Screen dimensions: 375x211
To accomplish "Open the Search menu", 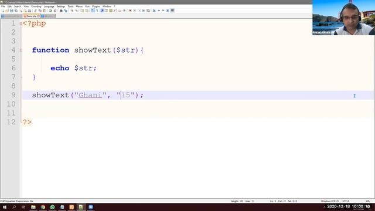I will click(x=18, y=6).
